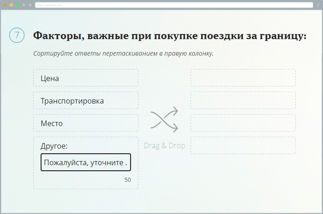This screenshot has width=323, height=214.
Task: Click the fourth empty slot in right column
Action: 243,145
